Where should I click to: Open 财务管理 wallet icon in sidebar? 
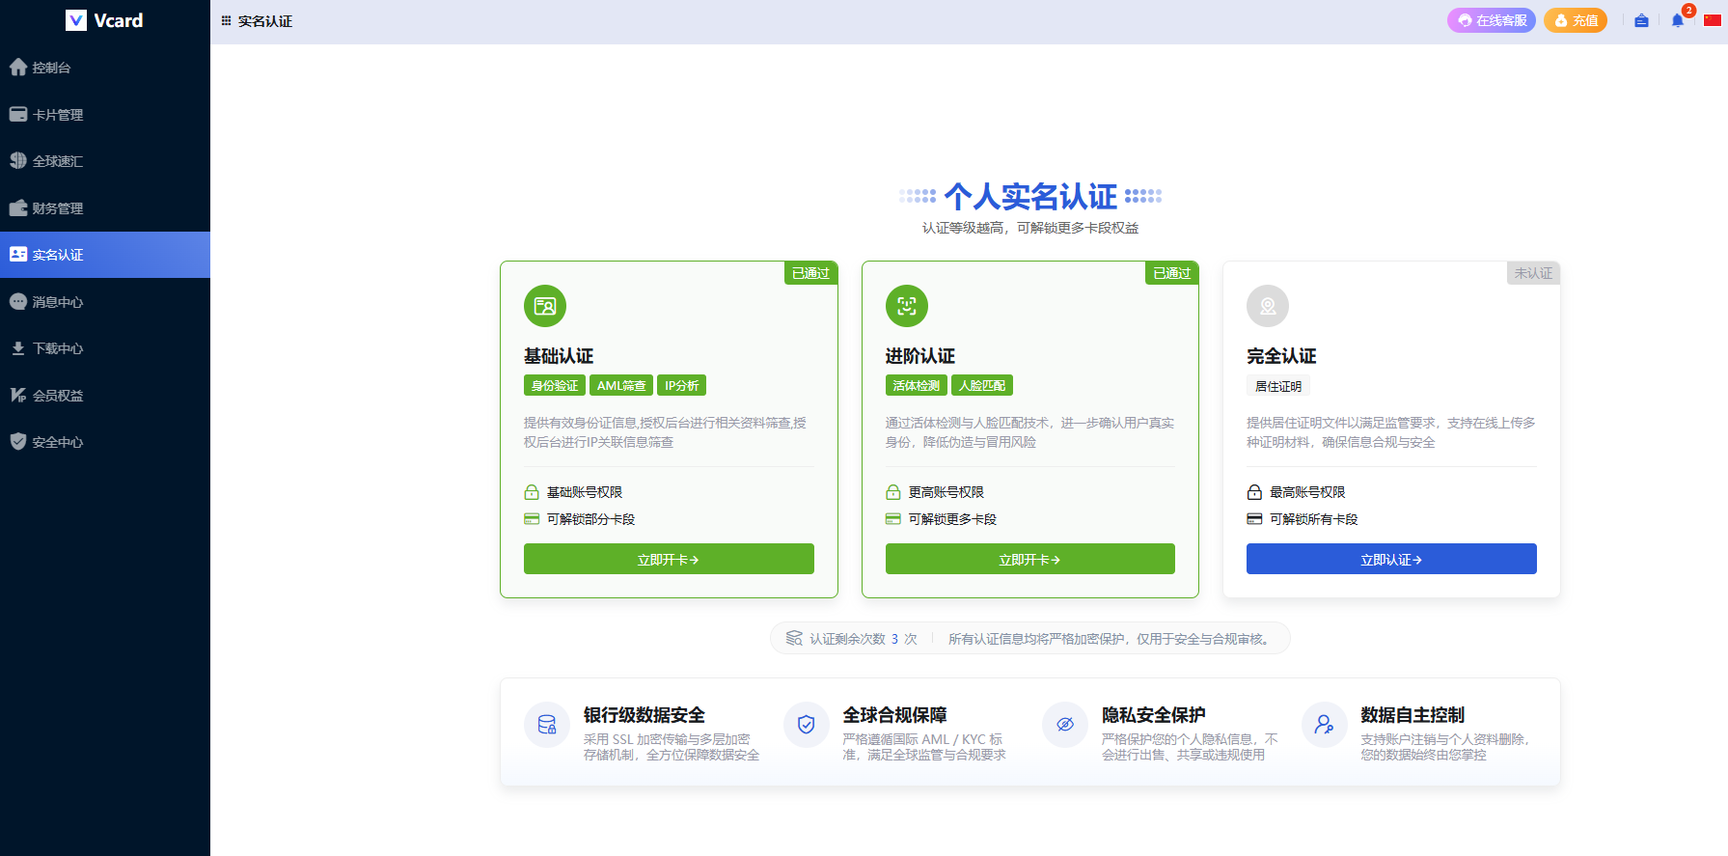click(x=18, y=207)
